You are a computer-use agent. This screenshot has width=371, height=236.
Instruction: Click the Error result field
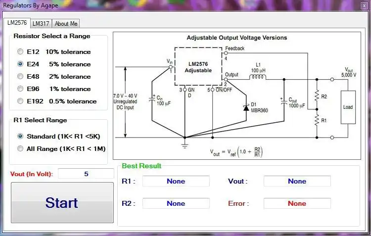297,203
